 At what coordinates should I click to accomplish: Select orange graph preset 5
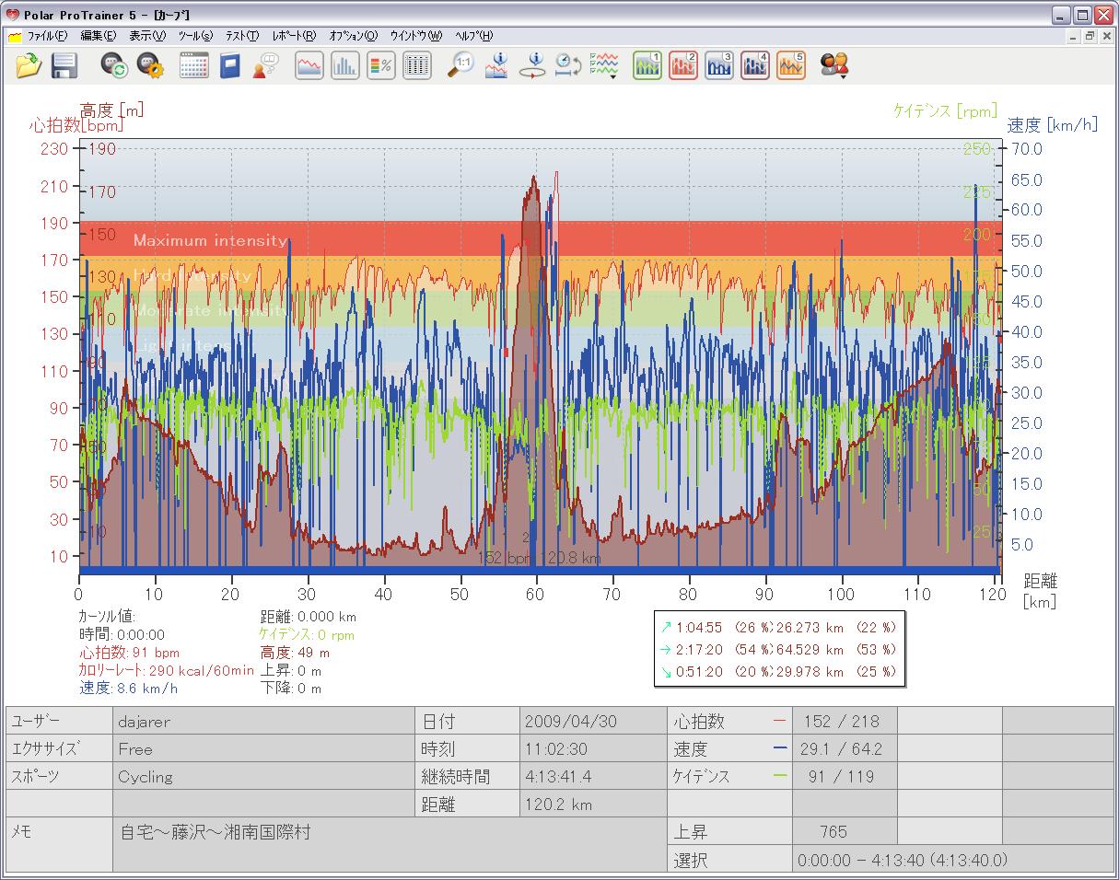791,65
